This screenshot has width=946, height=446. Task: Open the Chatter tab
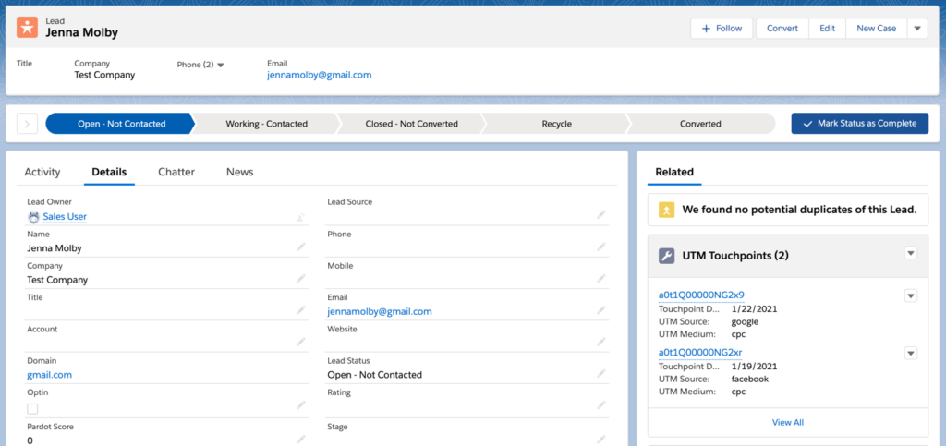[x=176, y=172]
